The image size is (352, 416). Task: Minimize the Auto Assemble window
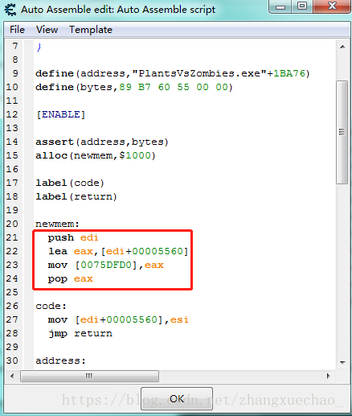(x=280, y=6)
